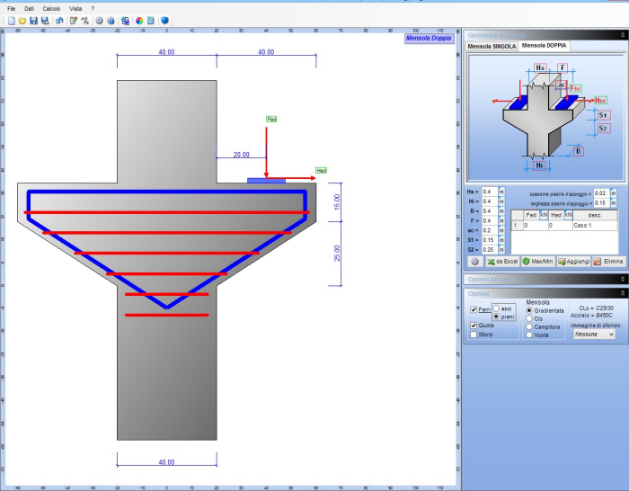Toggle the Ferri checkbox
The height and width of the screenshot is (491, 629).
[474, 309]
